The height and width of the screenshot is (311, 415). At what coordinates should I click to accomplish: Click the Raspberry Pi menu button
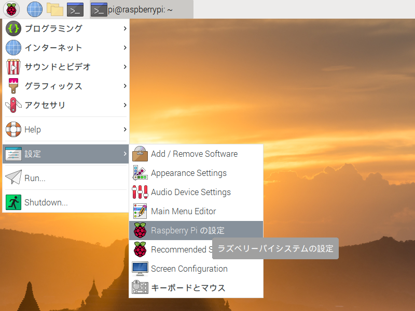[x=11, y=9]
